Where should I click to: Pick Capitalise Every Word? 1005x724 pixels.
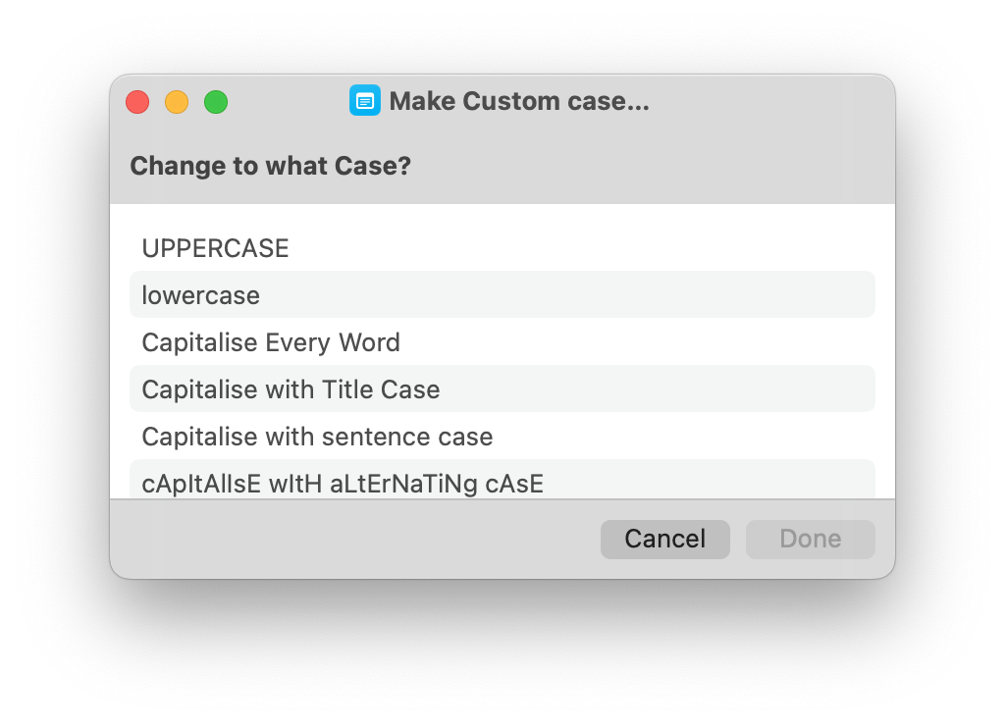tap(271, 342)
